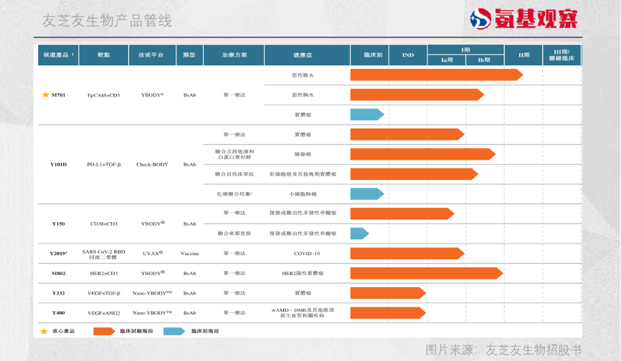
Task: Click the blue bar in M701 實體瘤 row
Action: 366,115
